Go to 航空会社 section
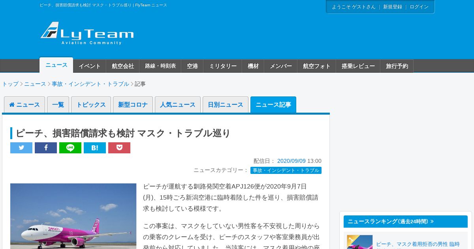The image size is (474, 249). point(123,66)
